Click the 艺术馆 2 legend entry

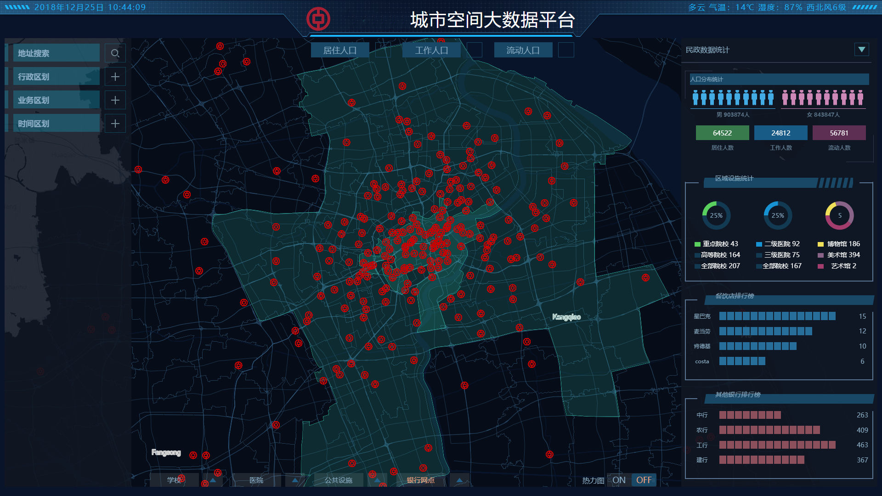837,266
